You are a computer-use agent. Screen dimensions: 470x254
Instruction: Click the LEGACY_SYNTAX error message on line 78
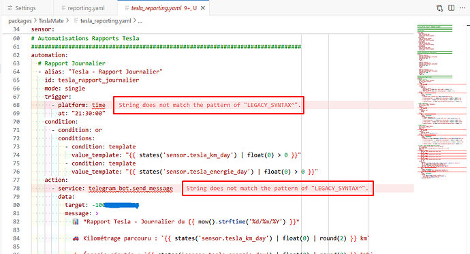click(x=277, y=189)
